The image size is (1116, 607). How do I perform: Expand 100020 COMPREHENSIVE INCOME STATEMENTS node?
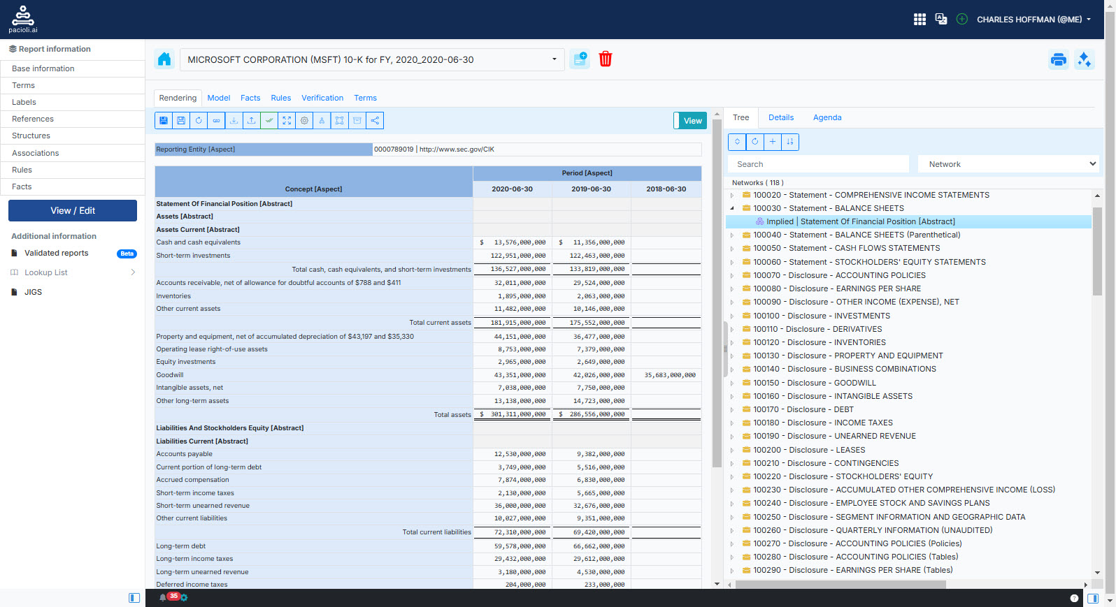pos(732,195)
